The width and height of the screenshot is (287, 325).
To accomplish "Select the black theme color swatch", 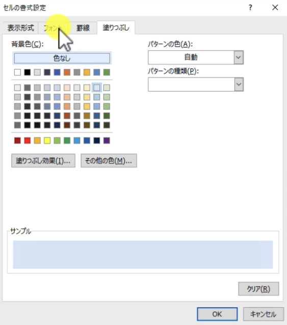I will 28,72.
